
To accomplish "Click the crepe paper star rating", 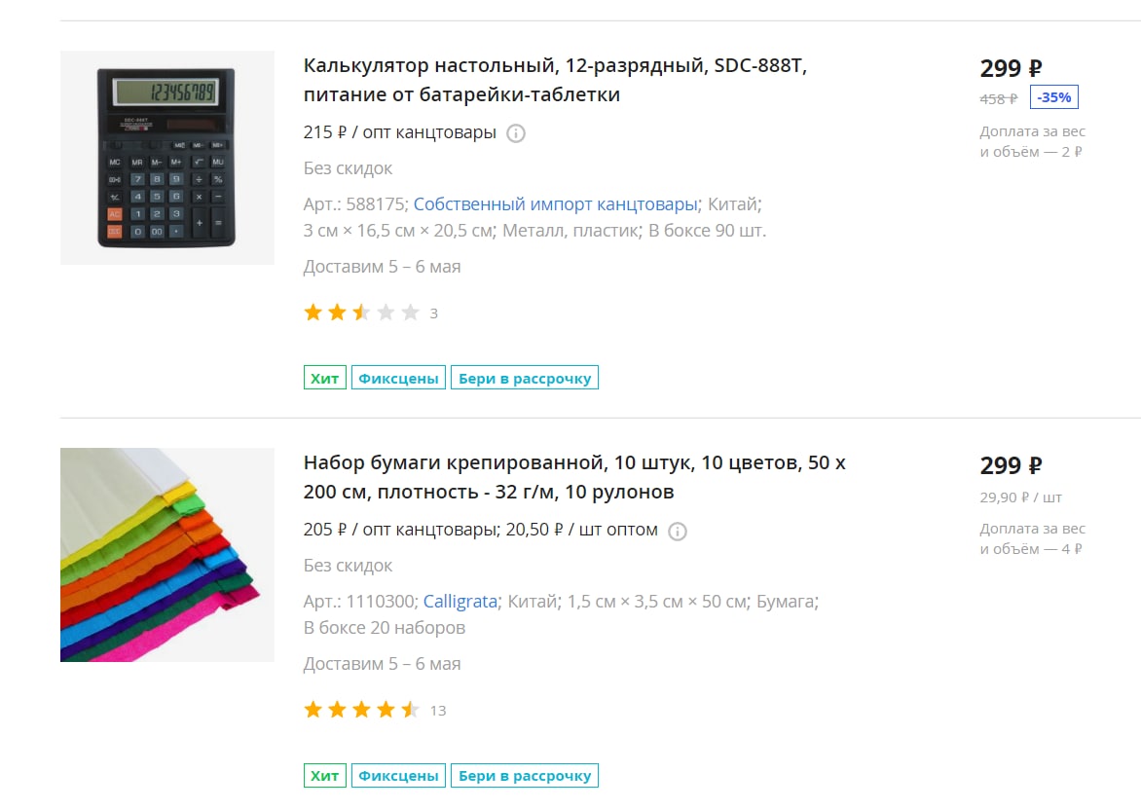I will (361, 711).
